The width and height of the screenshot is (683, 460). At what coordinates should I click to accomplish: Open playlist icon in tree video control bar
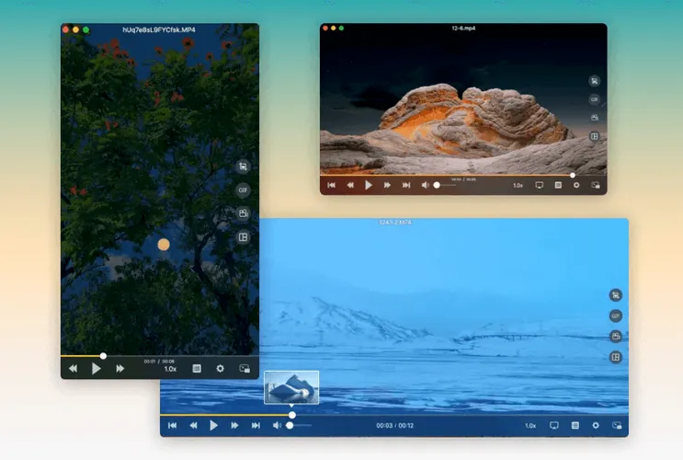[197, 368]
